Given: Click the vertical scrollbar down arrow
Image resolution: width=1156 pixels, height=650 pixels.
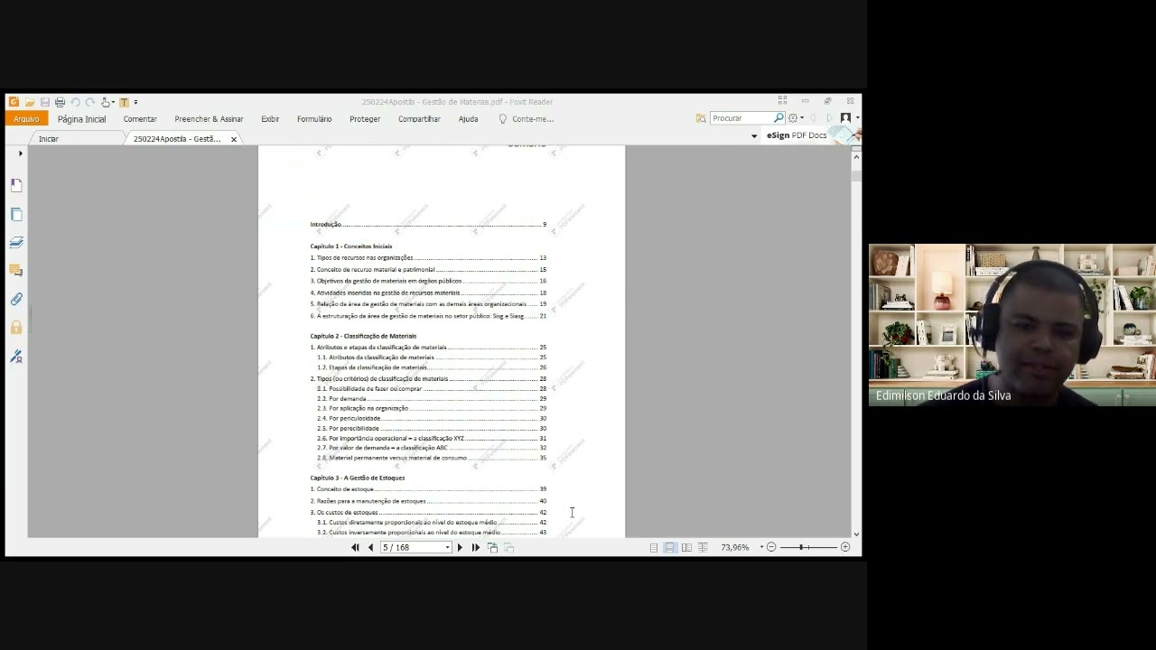Looking at the screenshot, I should click(x=856, y=534).
